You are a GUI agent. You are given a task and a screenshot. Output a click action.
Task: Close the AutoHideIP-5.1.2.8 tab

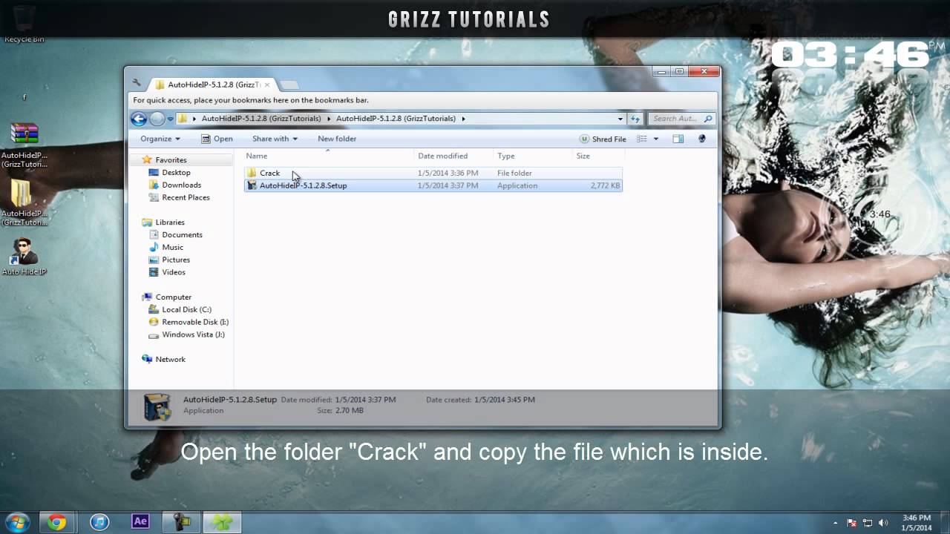(x=267, y=85)
